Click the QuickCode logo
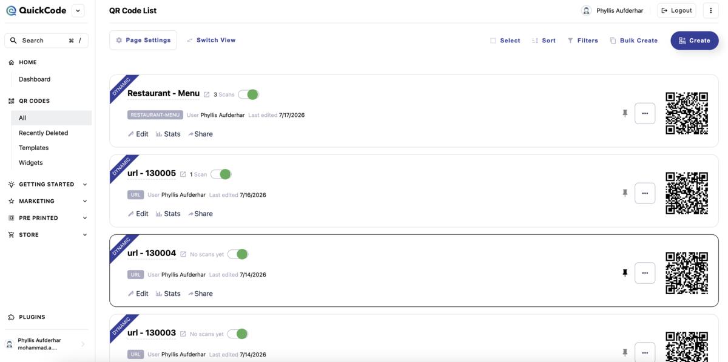Image resolution: width=728 pixels, height=362 pixels. click(x=36, y=10)
